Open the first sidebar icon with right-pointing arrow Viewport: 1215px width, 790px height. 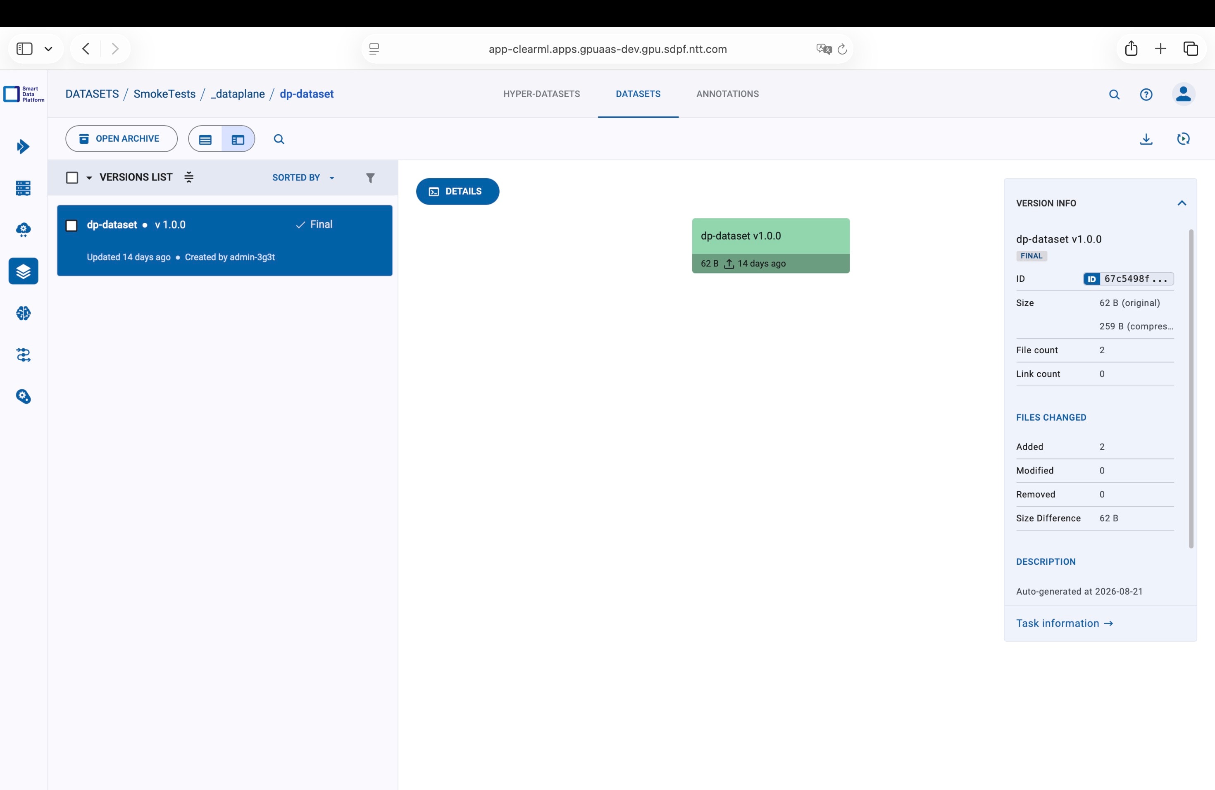pos(23,146)
